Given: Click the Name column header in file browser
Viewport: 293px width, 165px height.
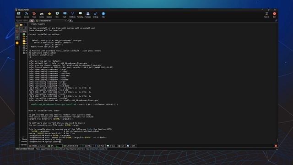Looking at the screenshot, I should 23,31.
